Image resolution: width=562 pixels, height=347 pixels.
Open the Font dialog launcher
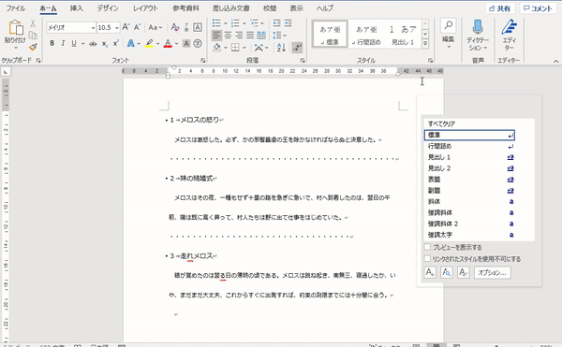[x=203, y=61]
